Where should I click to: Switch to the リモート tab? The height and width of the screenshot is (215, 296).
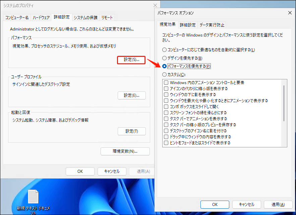107,18
